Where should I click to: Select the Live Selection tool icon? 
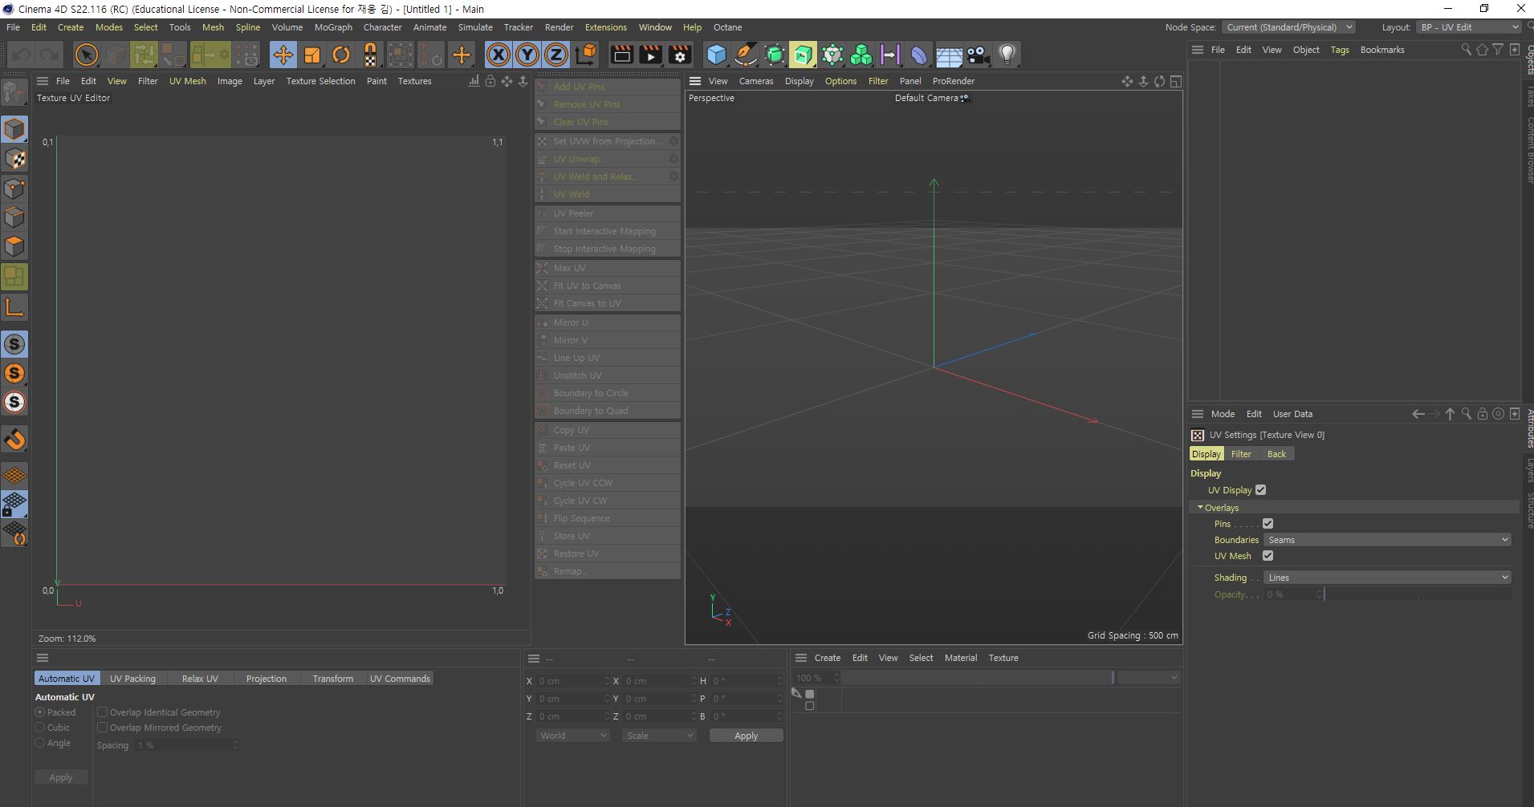click(x=86, y=55)
